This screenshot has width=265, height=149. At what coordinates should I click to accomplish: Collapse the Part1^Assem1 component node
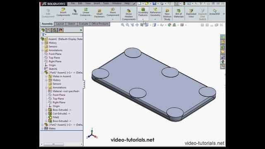[x=42, y=73]
